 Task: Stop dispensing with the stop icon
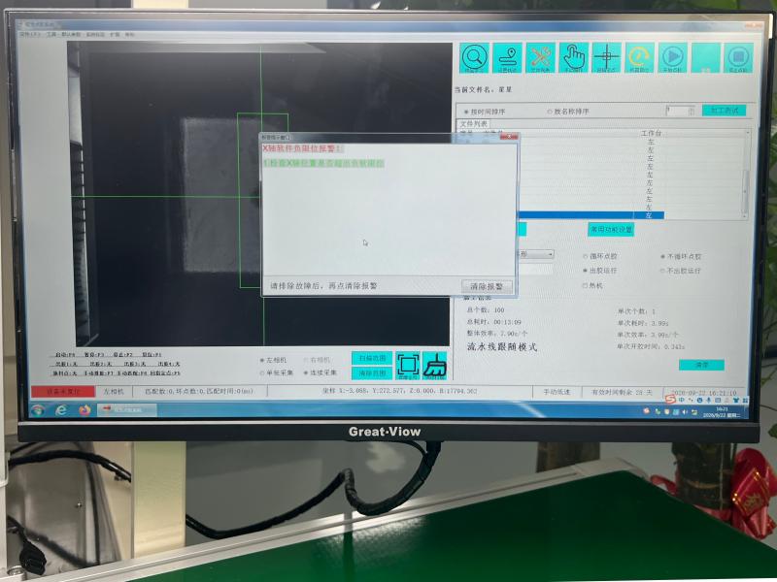point(739,58)
